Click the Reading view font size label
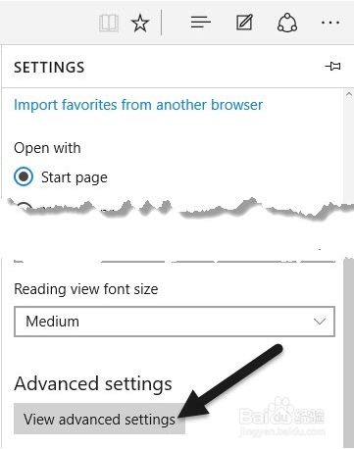354x449 pixels. pos(86,289)
